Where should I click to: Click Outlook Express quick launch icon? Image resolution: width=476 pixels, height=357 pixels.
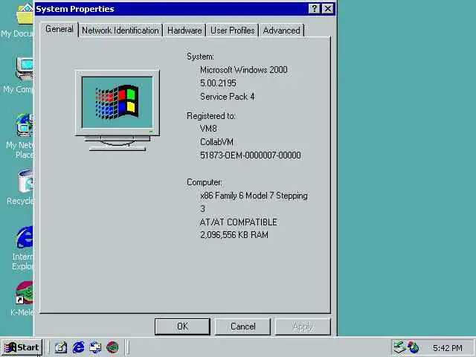coord(95,347)
